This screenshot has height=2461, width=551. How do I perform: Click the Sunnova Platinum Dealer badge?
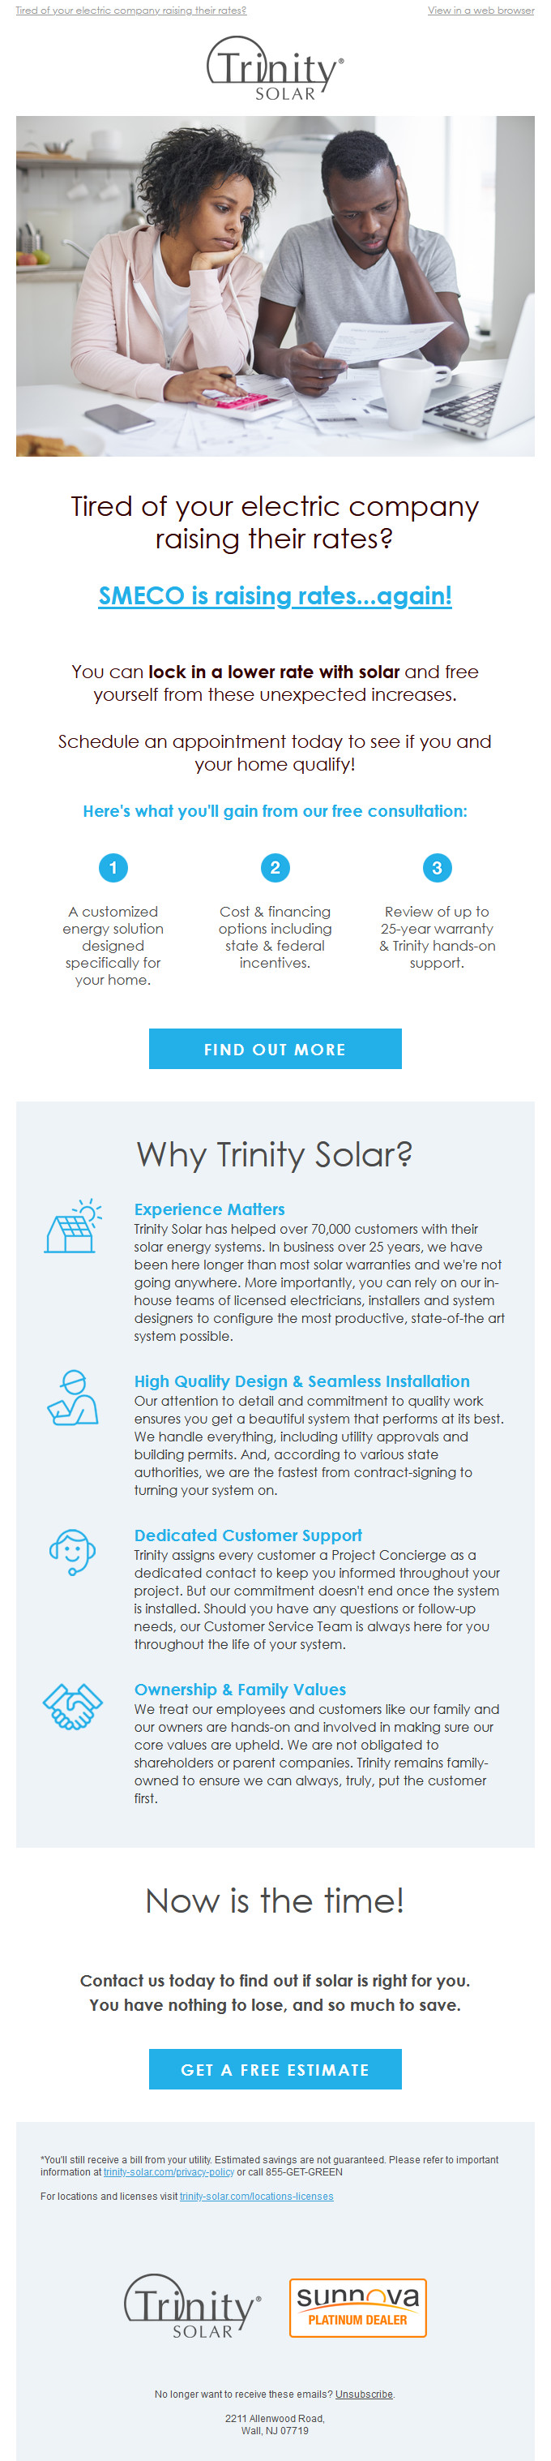(x=357, y=2307)
